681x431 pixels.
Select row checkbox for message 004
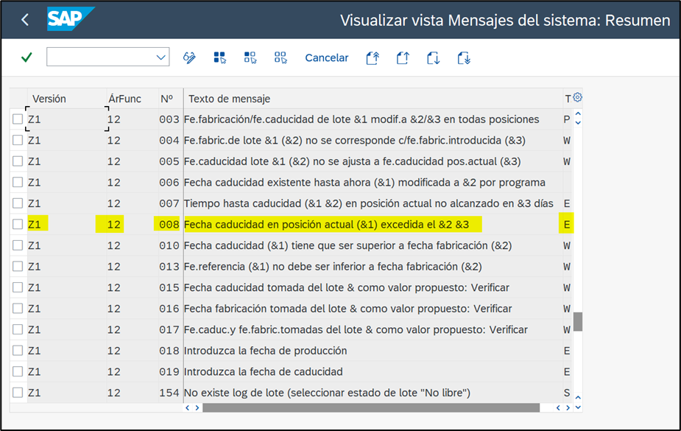tap(18, 140)
